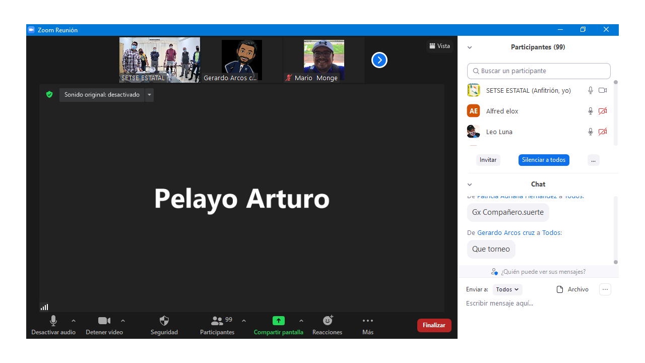This screenshot has height=363, width=645.
Task: Click Leo Luna disabled camera icon
Action: [x=603, y=132]
